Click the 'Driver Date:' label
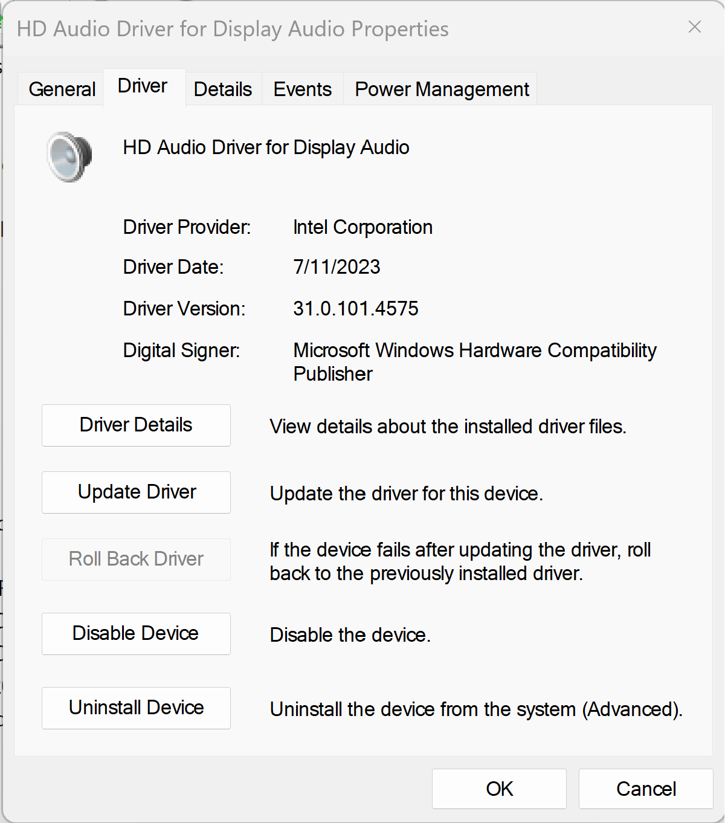This screenshot has height=823, width=725. 173,267
